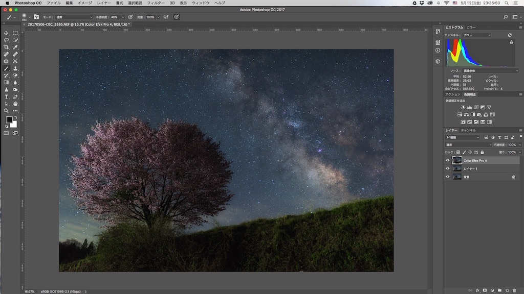Image resolution: width=524 pixels, height=294 pixels.
Task: Toggle lock position icon
Action: pyautogui.click(x=470, y=152)
